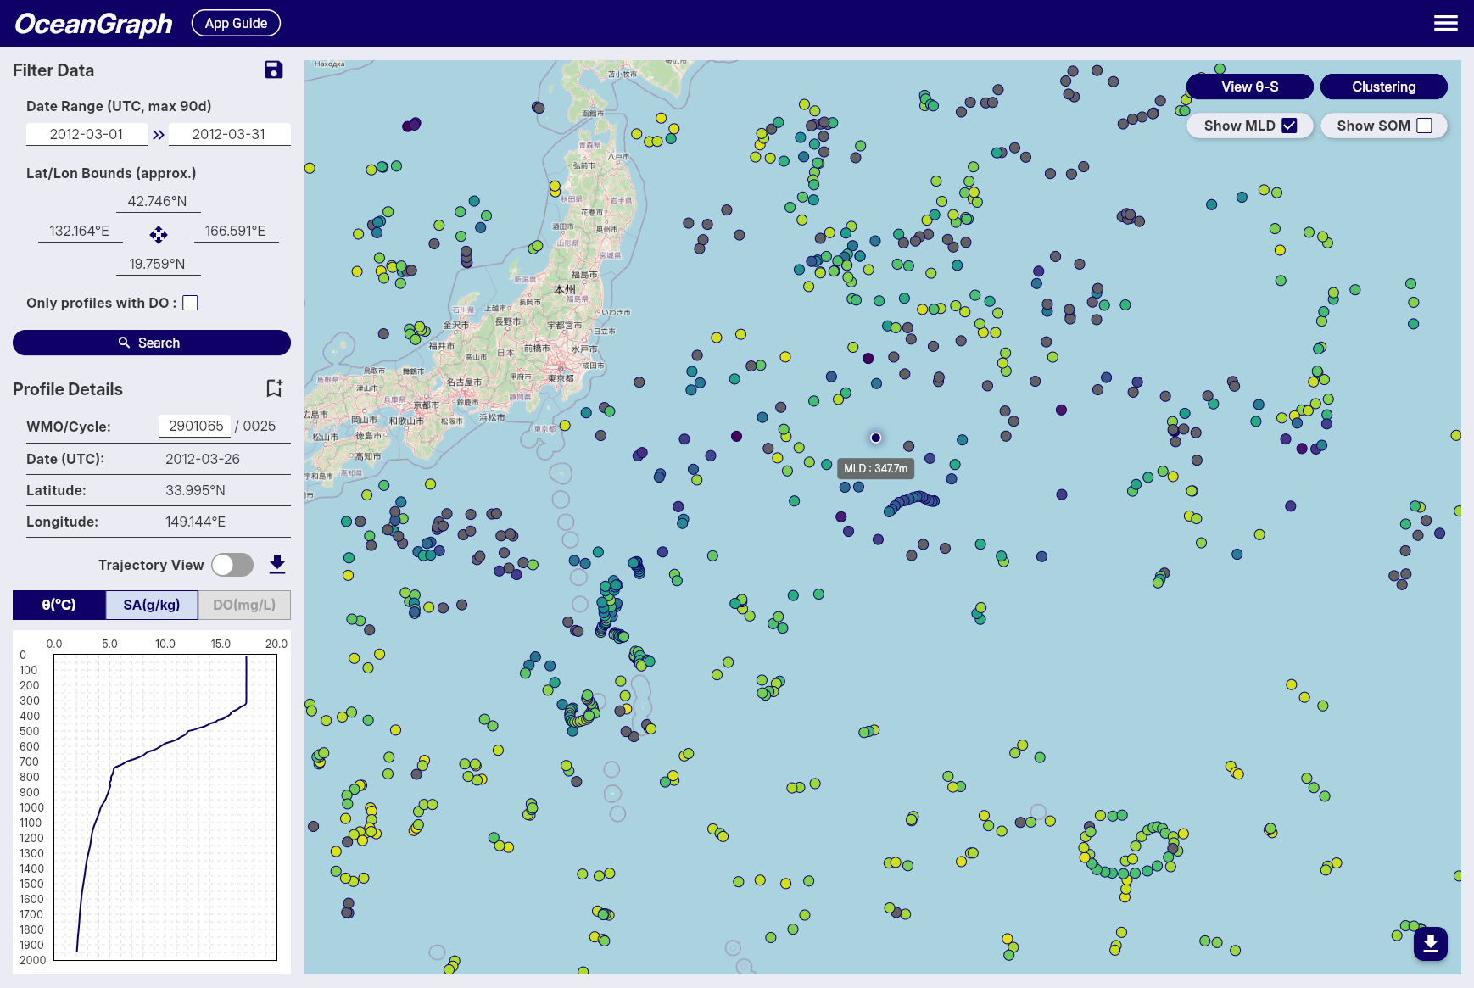Download profile data beside Trajectory View
1474x988 pixels.
click(277, 565)
